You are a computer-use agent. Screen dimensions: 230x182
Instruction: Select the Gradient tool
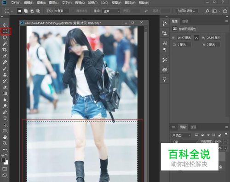coord(5,94)
